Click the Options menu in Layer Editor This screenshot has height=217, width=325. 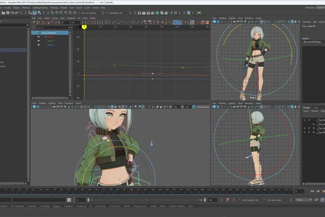(x=315, y=111)
